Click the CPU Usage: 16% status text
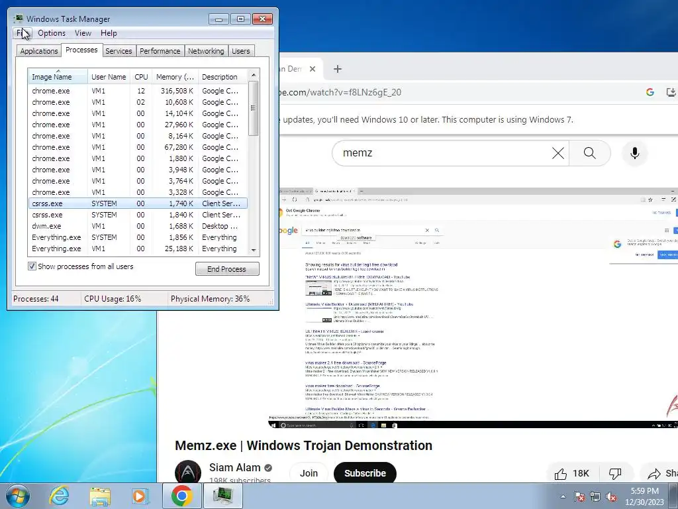678x509 pixels. [x=113, y=299]
